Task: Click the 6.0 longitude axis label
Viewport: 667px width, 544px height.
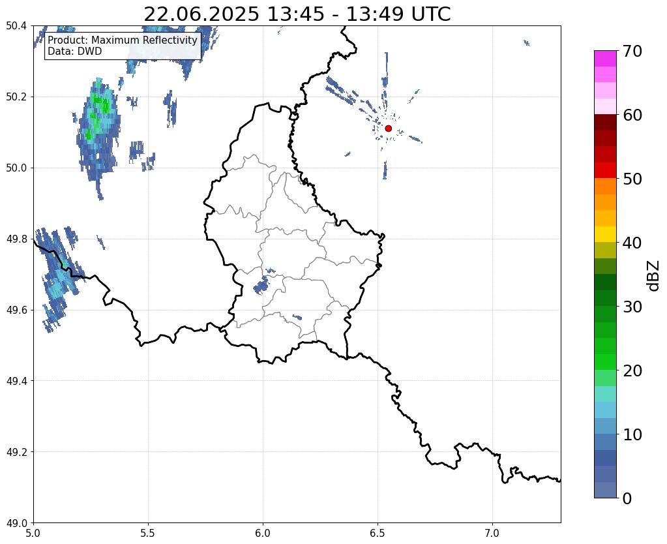Action: pos(263,534)
